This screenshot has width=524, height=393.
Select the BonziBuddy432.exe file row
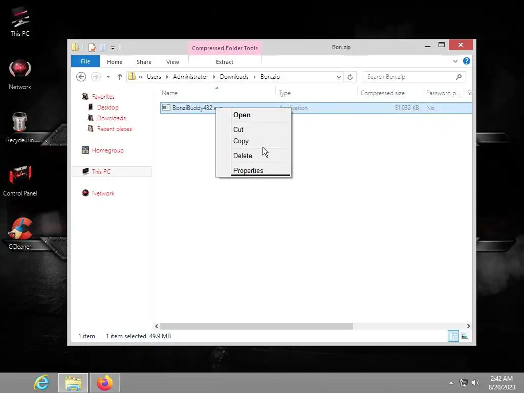pos(316,108)
